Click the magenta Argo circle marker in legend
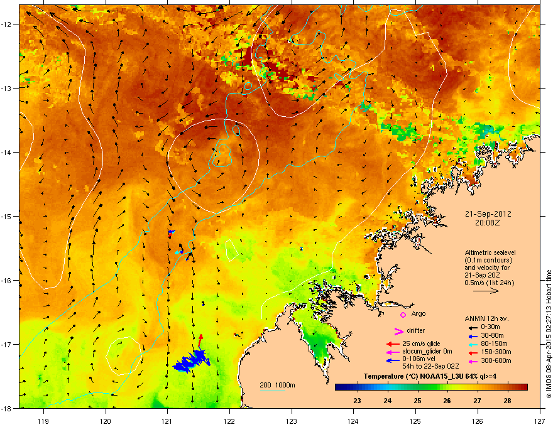 (x=403, y=315)
